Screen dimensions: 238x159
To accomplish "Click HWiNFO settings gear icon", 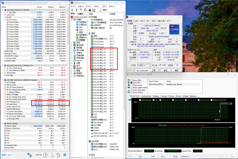I will (58, 155).
